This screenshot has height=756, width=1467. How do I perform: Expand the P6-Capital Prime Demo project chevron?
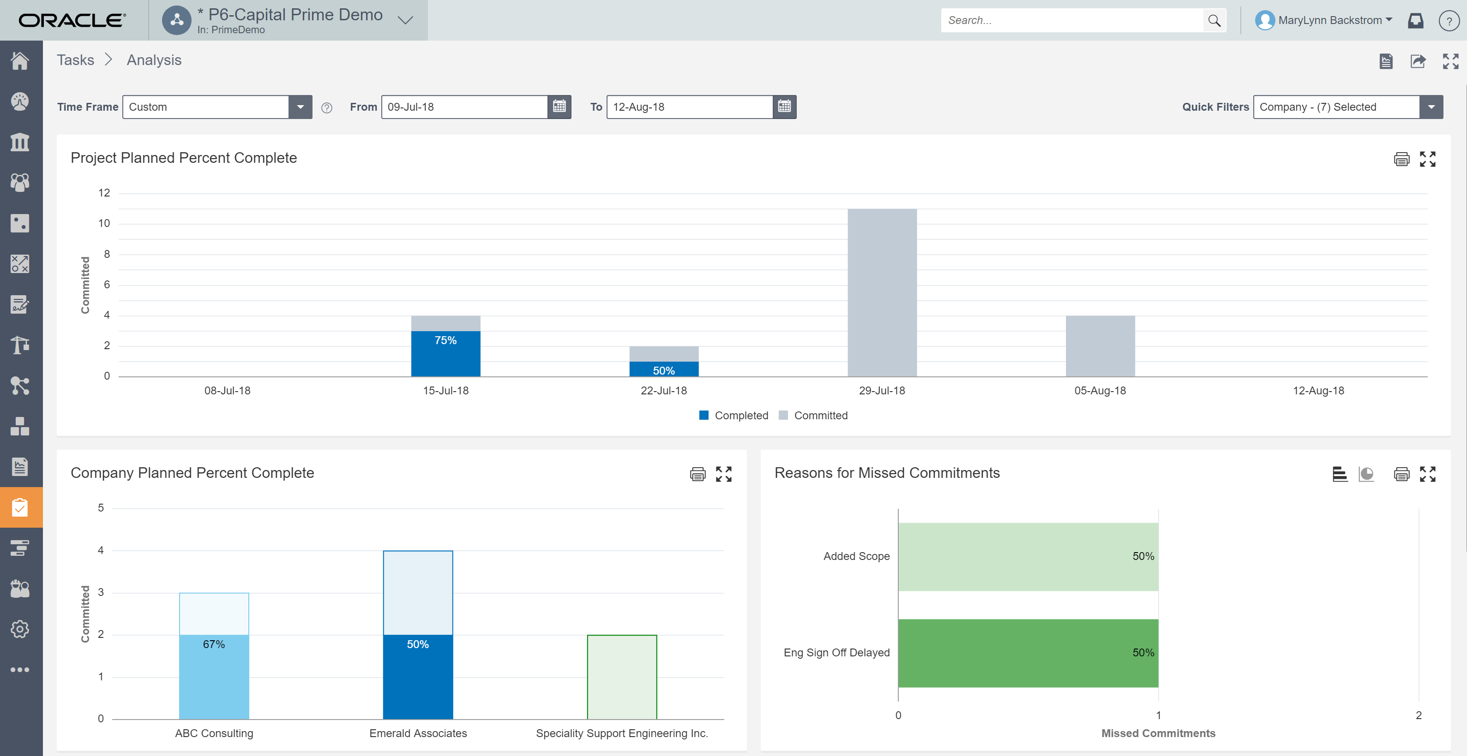pos(404,20)
